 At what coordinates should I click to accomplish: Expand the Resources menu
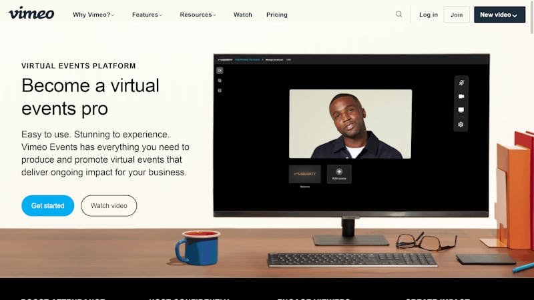click(x=198, y=15)
